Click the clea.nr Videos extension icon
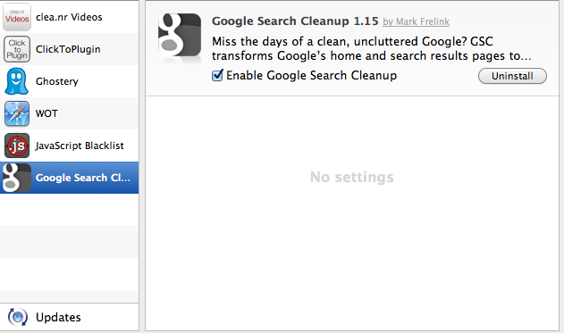Viewport: 564px width, 333px height. point(17,17)
